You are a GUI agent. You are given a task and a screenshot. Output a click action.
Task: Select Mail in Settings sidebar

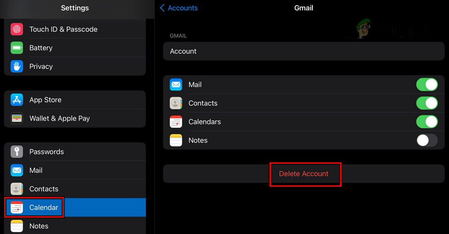click(75, 170)
